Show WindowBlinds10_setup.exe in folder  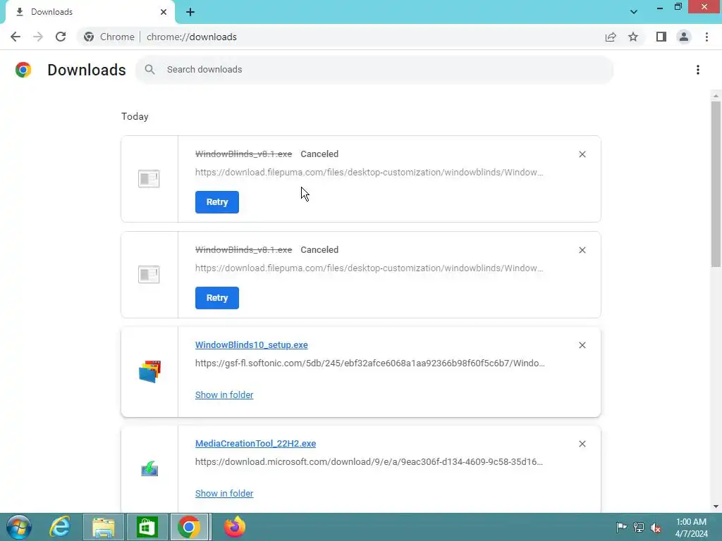(x=224, y=394)
